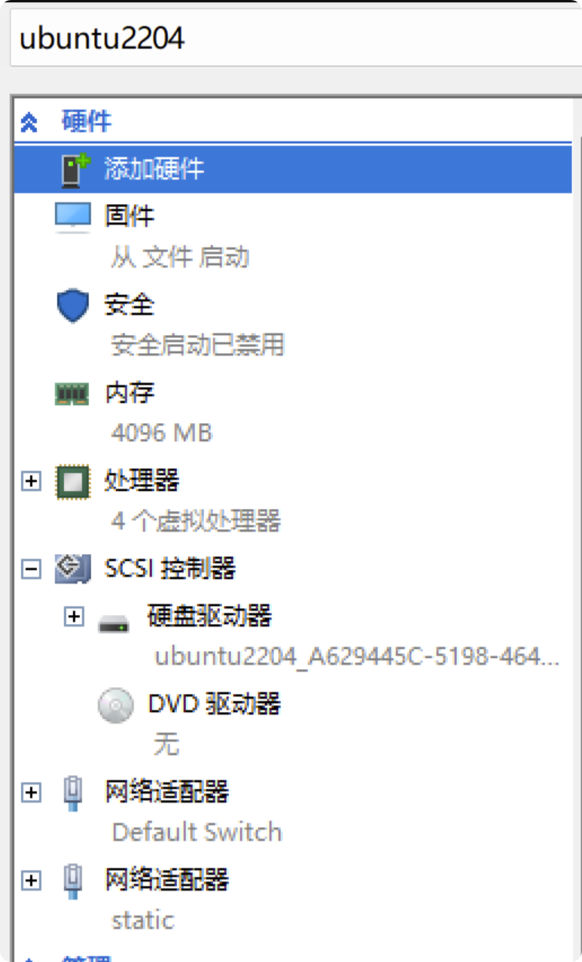582x962 pixels.
Task: Expand the hard drive (硬盘驱动器) node
Action: coord(73,617)
